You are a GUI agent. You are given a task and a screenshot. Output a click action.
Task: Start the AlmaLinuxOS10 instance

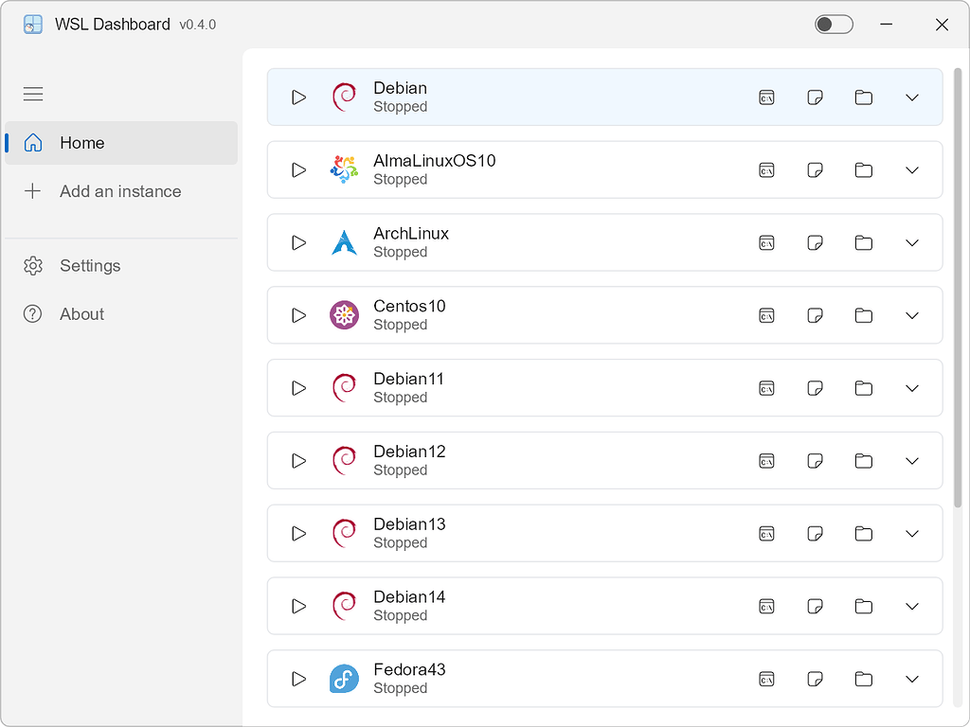[x=298, y=170]
